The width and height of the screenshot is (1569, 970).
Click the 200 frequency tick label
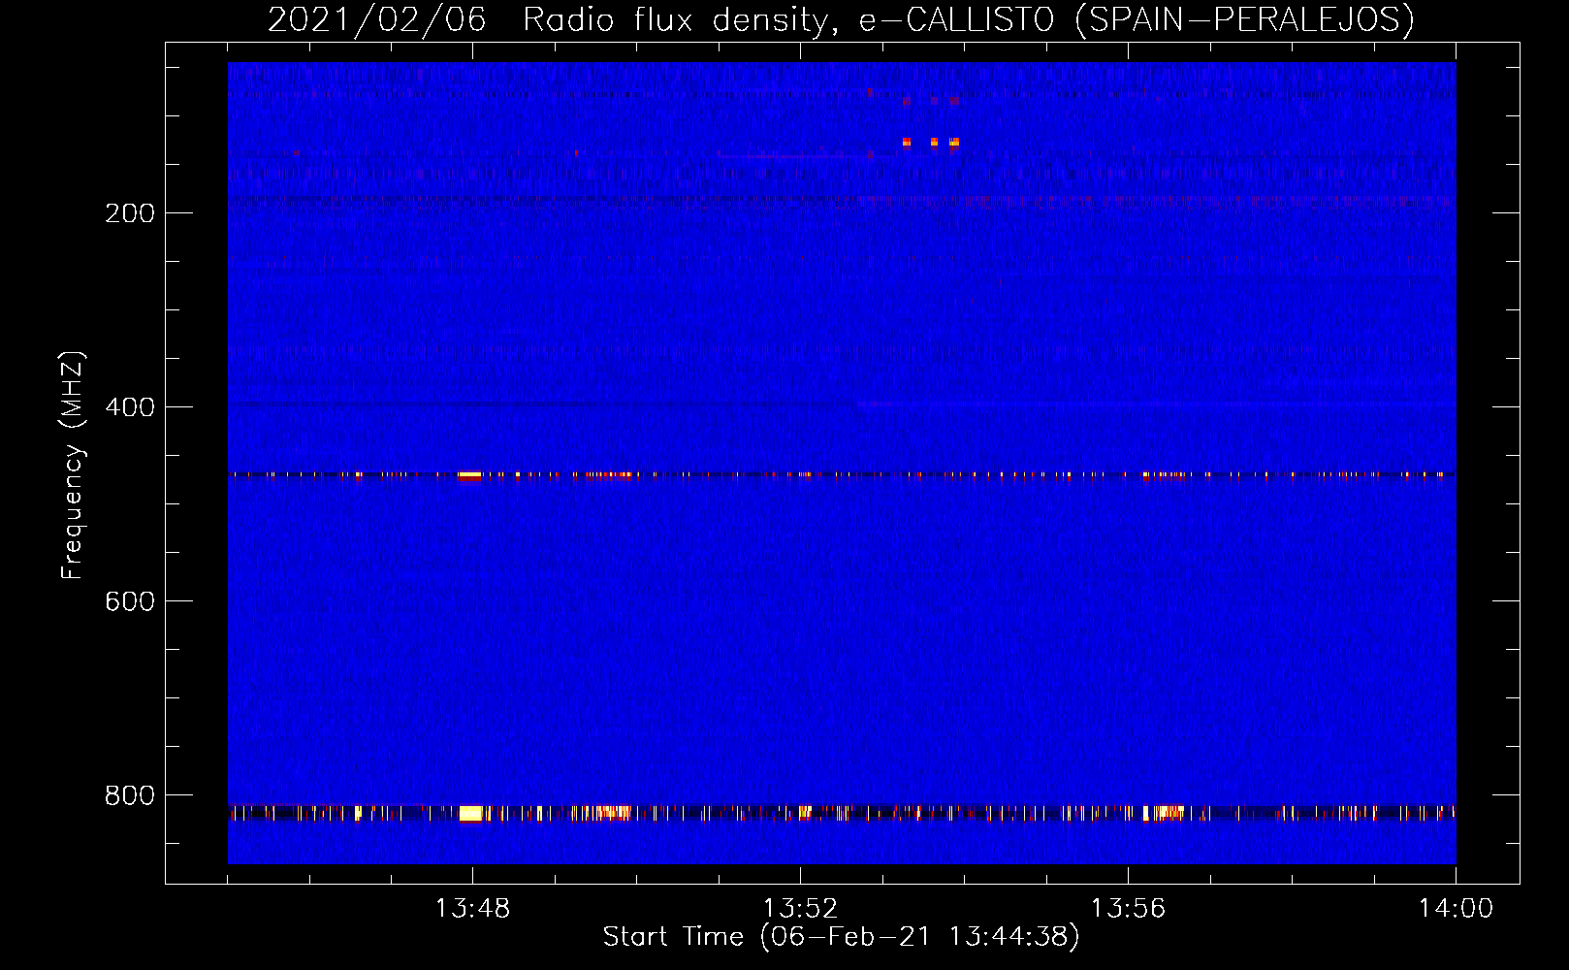click(130, 213)
